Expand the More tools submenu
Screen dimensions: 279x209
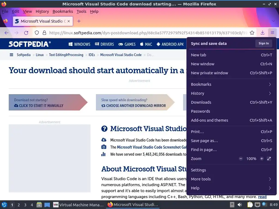pyautogui.click(x=232, y=179)
